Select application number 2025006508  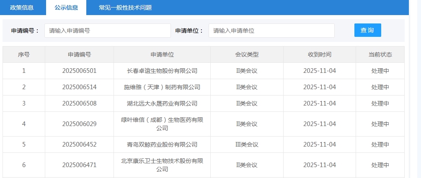point(79,103)
